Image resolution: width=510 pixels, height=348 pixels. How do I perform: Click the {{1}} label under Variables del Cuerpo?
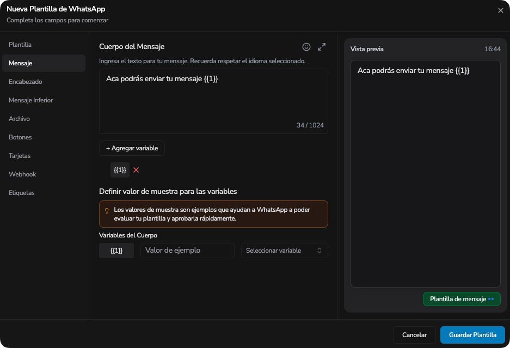tap(116, 251)
